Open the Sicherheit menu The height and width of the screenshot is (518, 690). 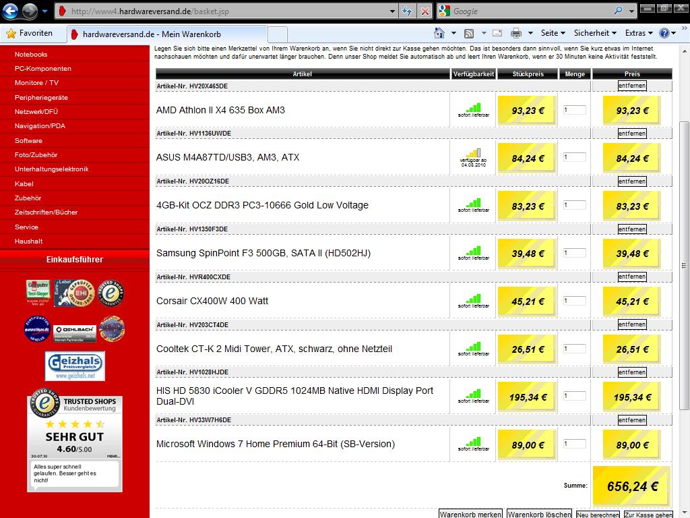595,33
